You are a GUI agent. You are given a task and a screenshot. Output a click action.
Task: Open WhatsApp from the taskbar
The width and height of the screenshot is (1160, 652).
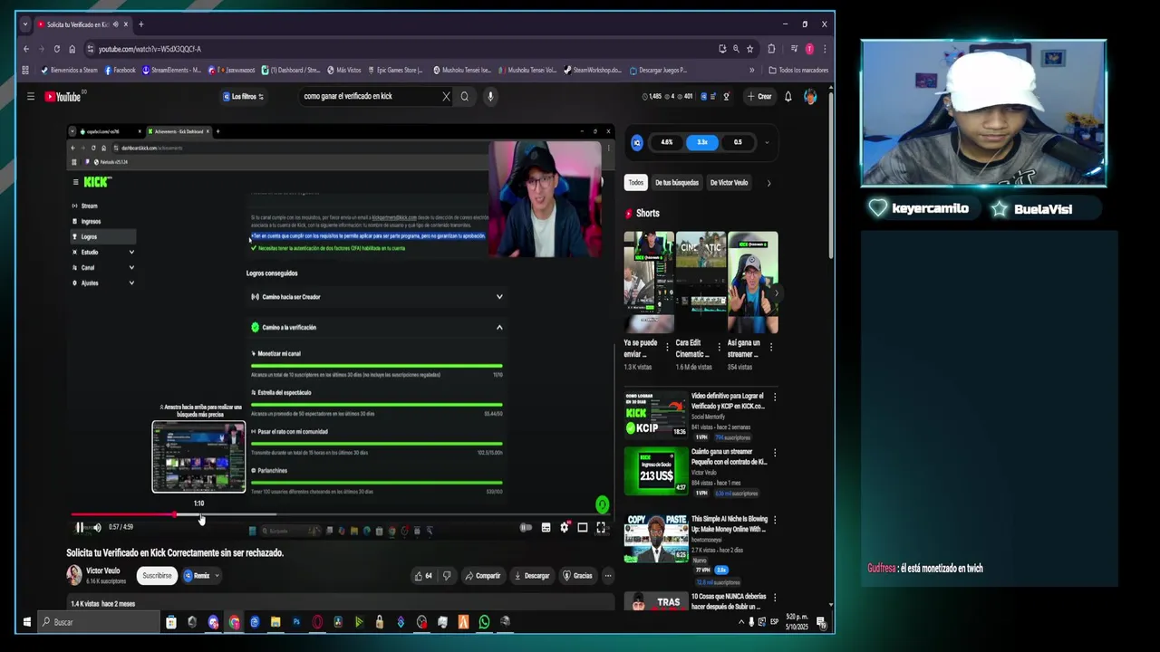tap(484, 622)
